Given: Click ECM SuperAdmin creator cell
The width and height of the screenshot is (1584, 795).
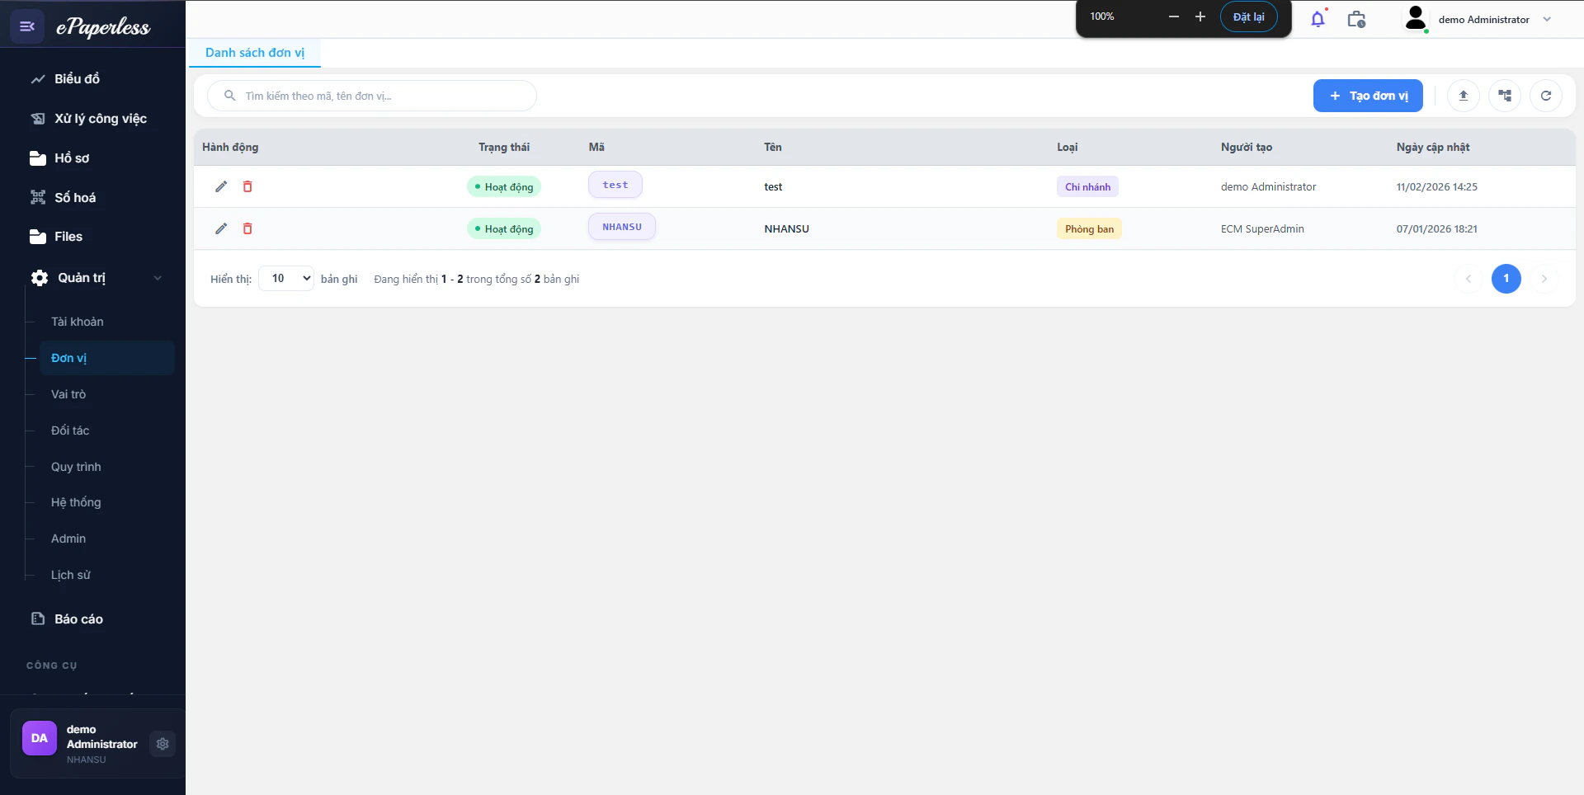Looking at the screenshot, I should pos(1262,229).
